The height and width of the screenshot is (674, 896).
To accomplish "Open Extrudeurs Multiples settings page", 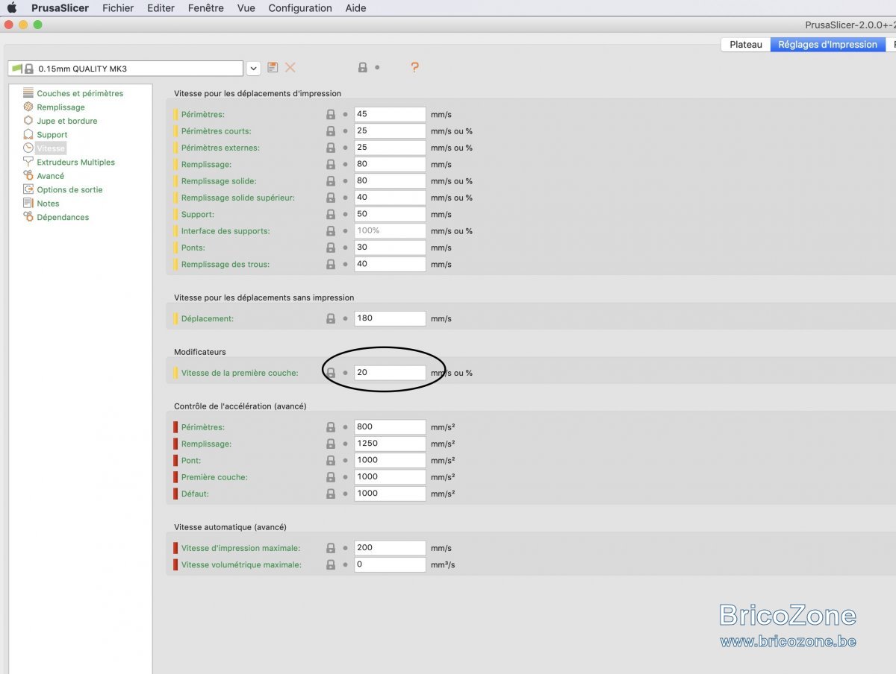I will (x=75, y=162).
